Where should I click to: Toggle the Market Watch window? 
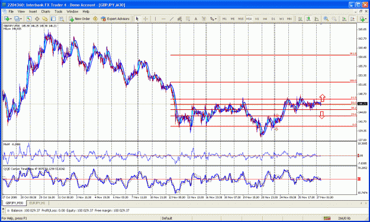pyautogui.click(x=29, y=18)
